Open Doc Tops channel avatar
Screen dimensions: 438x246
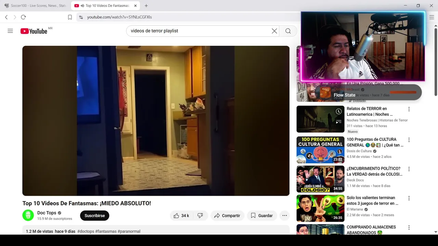pos(28,215)
